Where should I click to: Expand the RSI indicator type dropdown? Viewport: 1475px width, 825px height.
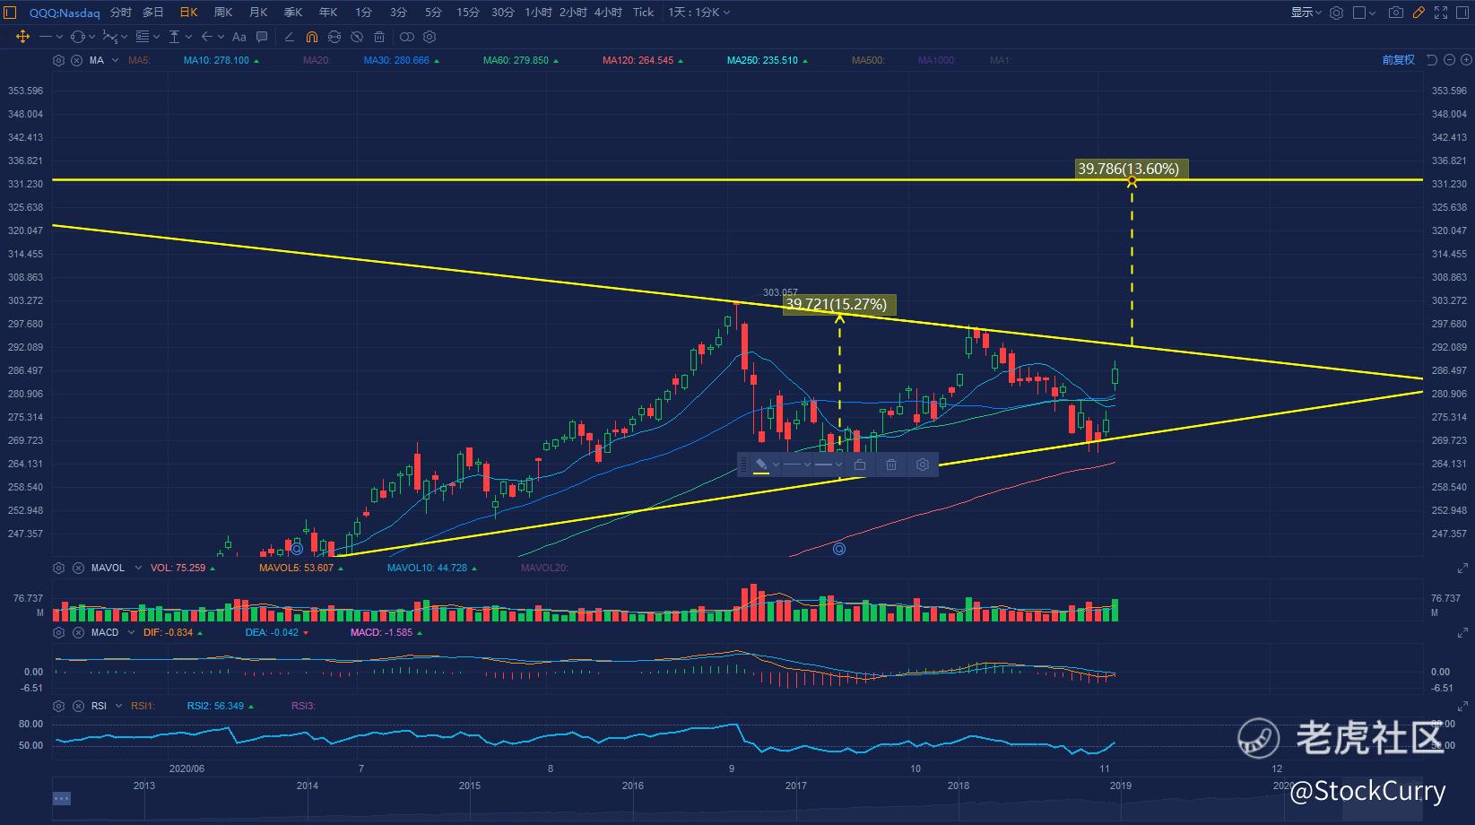click(117, 706)
